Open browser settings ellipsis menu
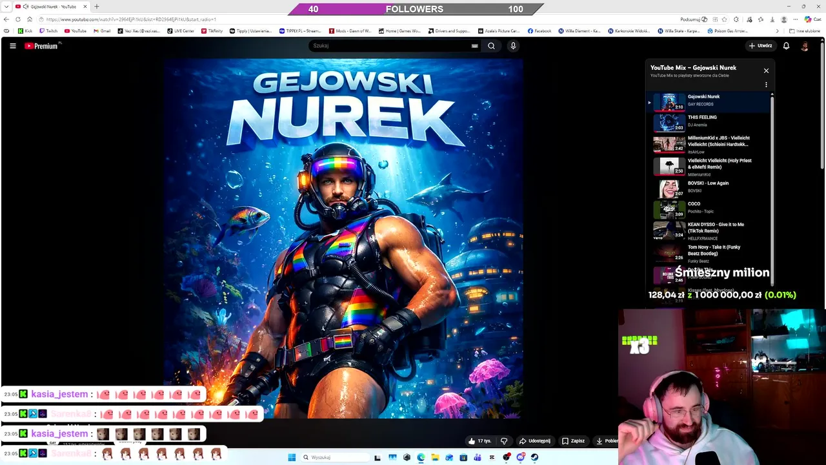Screen dimensions: 826x465 pos(796,19)
